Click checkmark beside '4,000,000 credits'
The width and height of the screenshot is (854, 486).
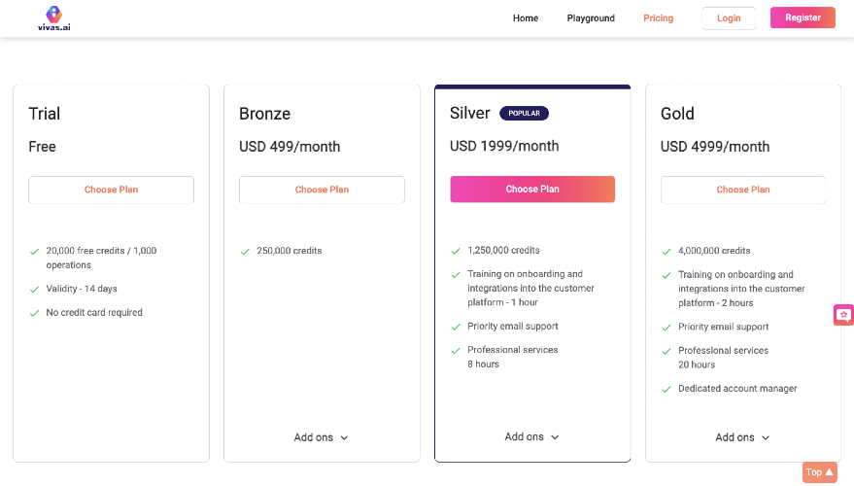[x=666, y=252]
